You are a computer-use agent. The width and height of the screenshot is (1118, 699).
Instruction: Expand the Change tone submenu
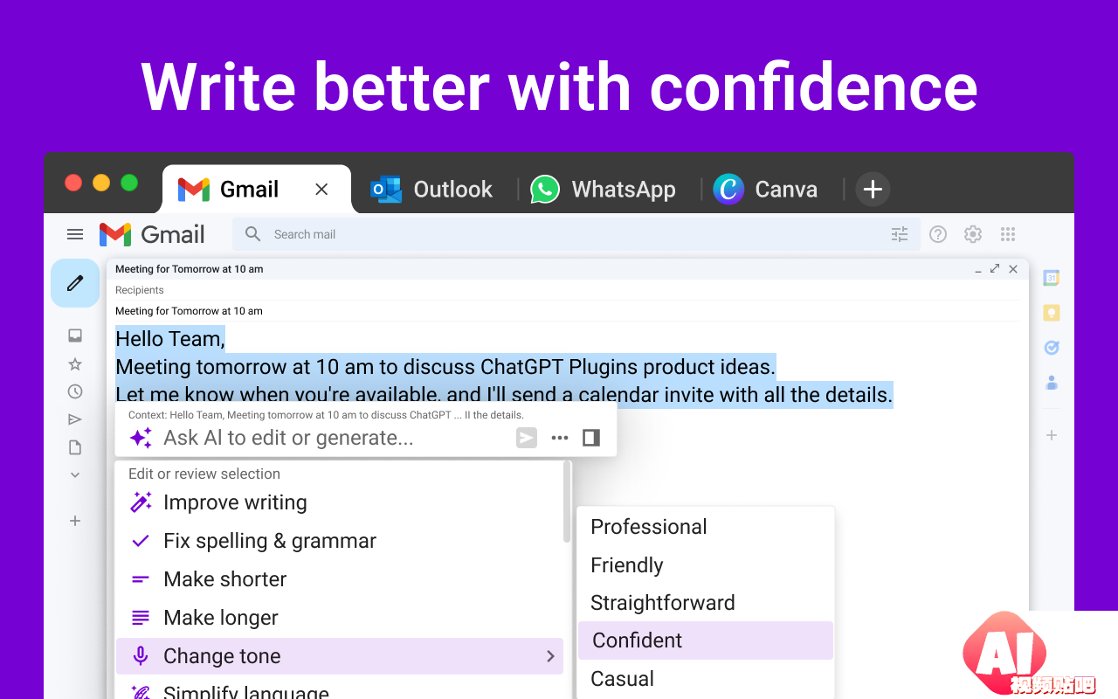[x=340, y=656]
